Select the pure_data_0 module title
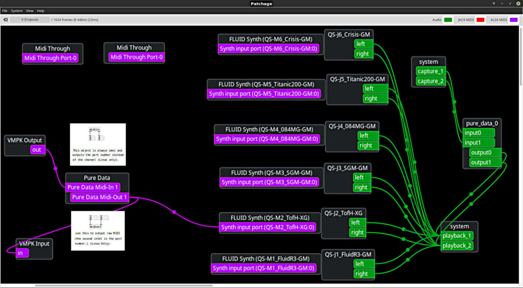 click(482, 123)
